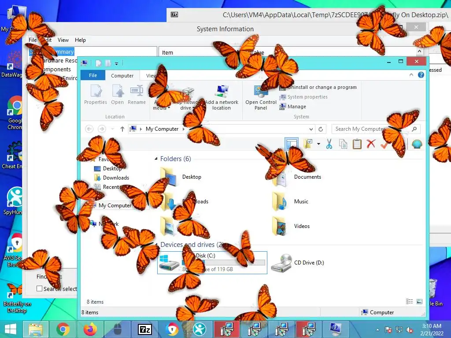
Task: Click the grayed Properties ribbon icon
Action: [96, 95]
